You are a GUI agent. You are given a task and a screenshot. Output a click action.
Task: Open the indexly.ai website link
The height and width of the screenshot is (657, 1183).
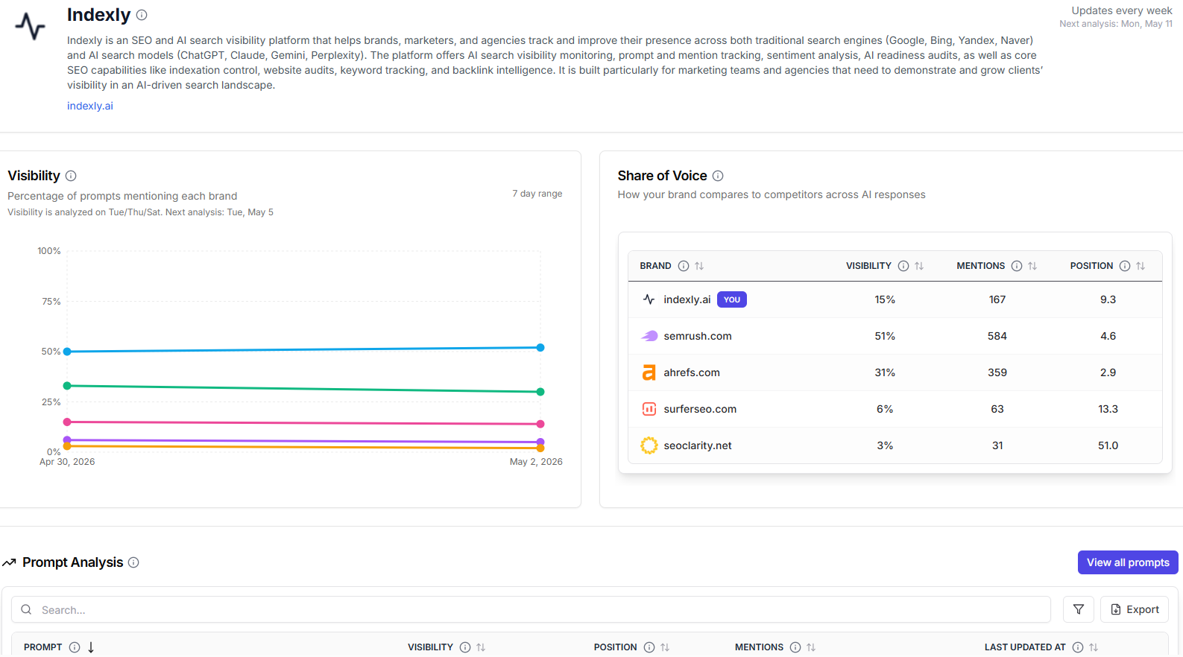(90, 106)
